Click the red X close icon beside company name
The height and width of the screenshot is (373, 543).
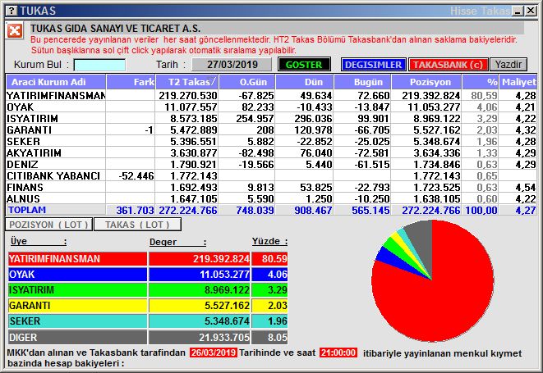(x=15, y=31)
